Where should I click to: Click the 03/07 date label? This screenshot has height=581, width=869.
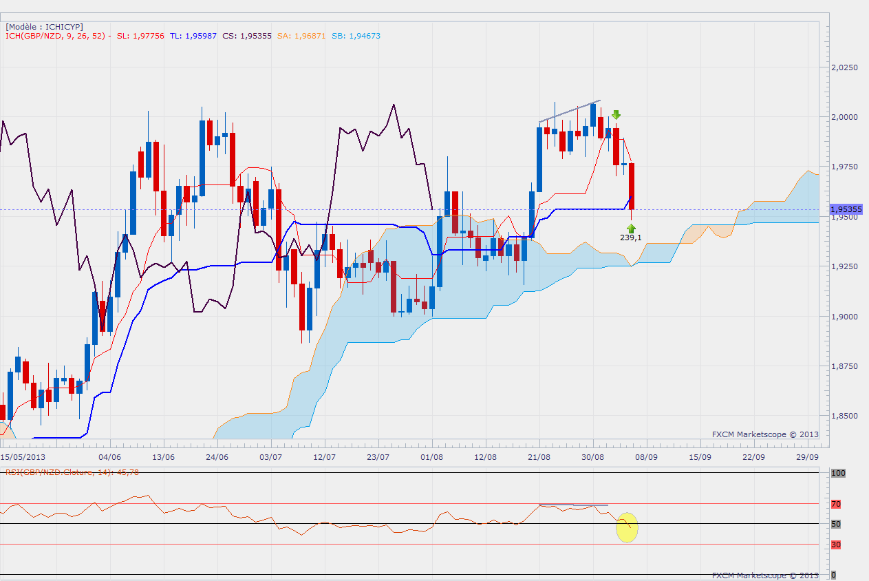coord(271,456)
